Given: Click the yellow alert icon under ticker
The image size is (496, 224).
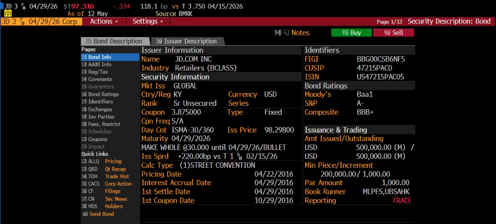Looking at the screenshot, I should click(x=8, y=13).
